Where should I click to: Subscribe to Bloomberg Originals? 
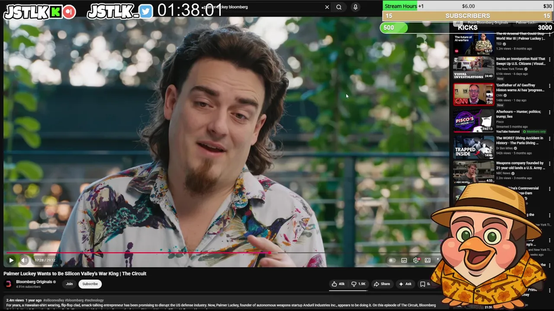pos(90,284)
